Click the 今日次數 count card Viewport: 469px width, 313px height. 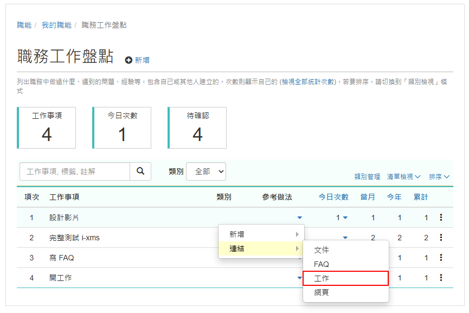[122, 128]
